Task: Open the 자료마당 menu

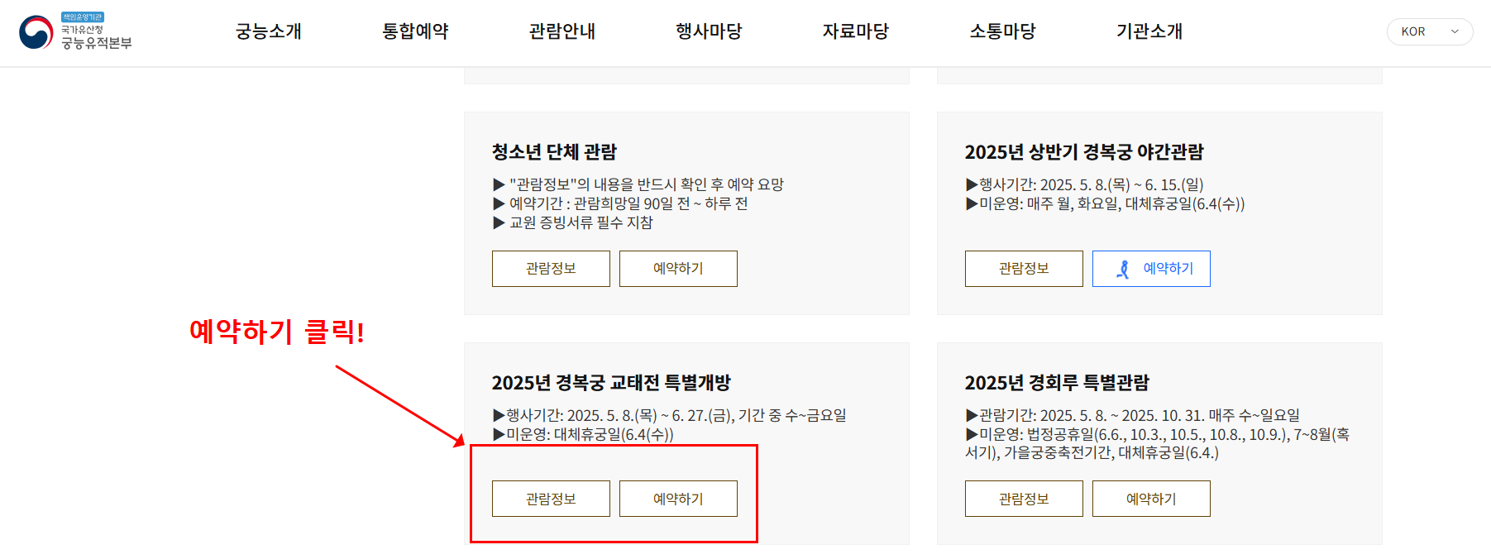Action: click(855, 31)
